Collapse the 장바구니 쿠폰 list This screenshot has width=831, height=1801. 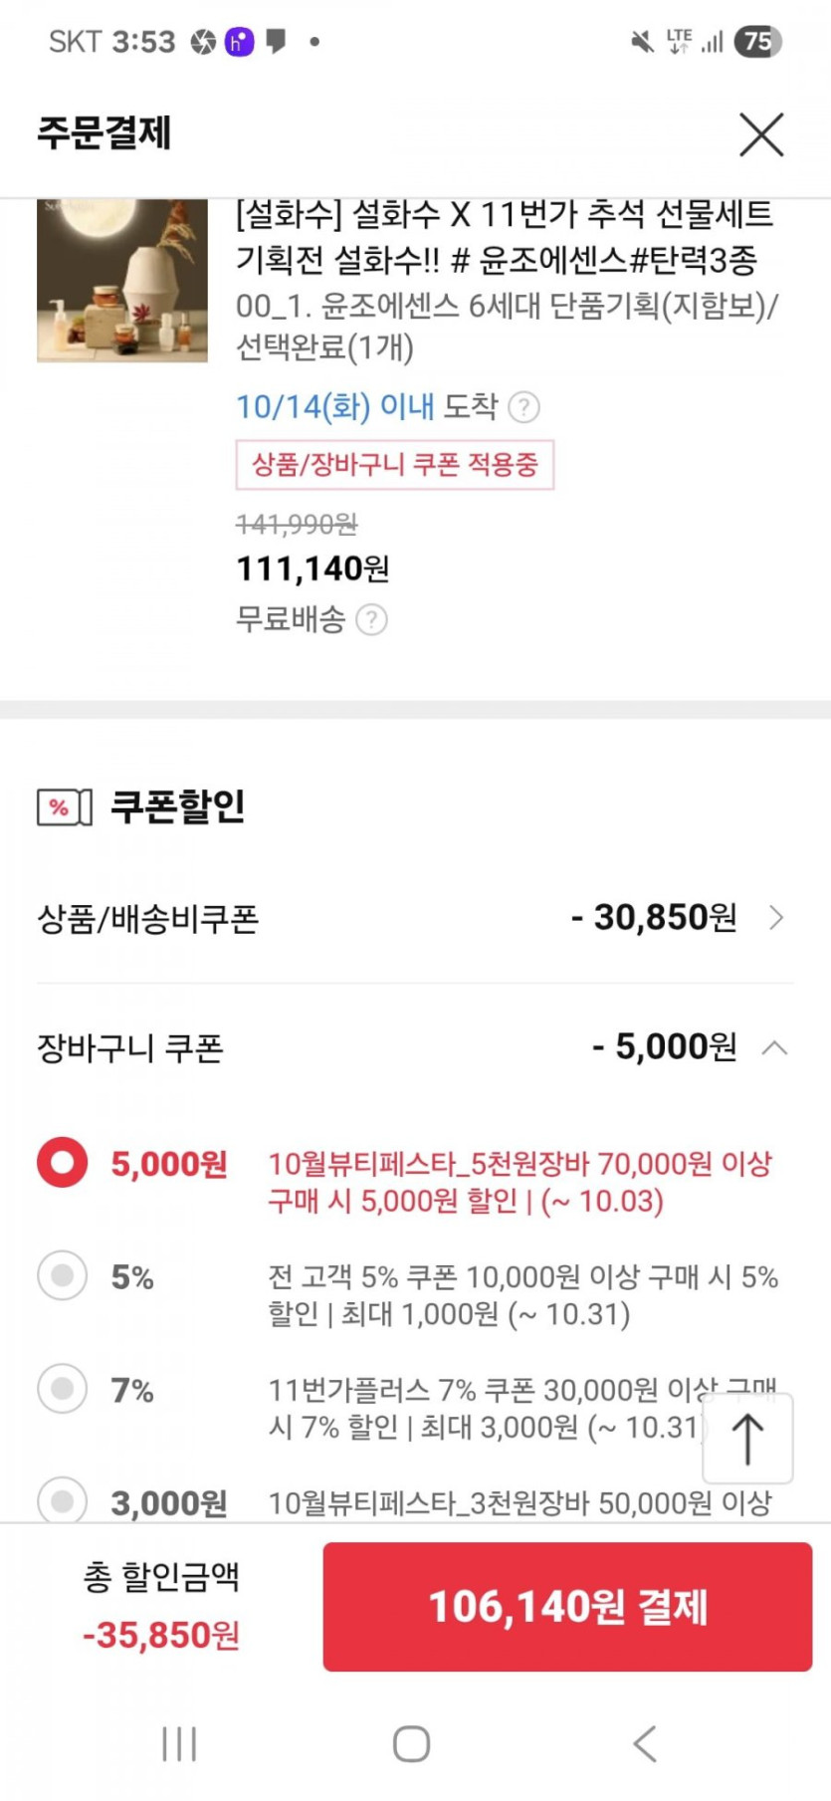pyautogui.click(x=774, y=1047)
